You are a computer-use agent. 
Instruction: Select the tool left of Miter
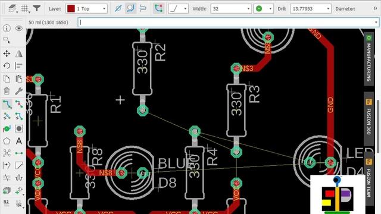(x=7, y=165)
